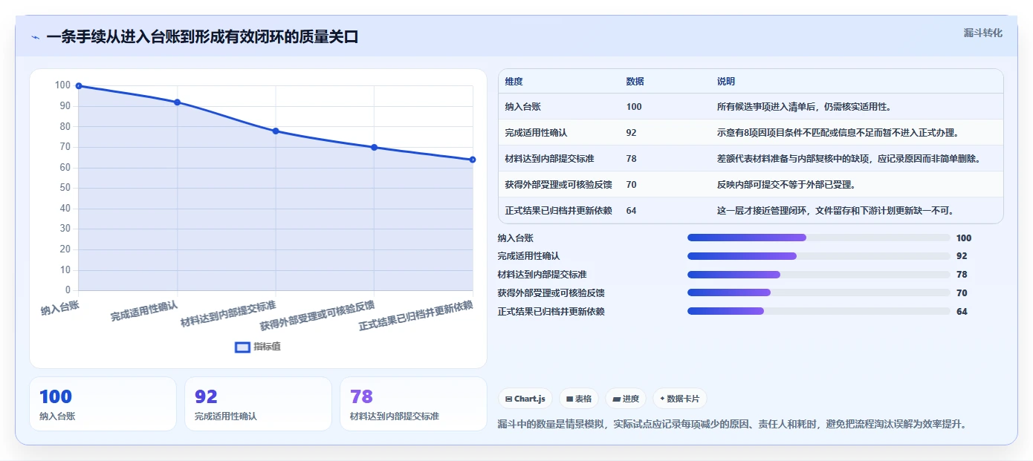Click the value 78 beside its progress bar
Image resolution: width=1033 pixels, height=461 pixels.
pyautogui.click(x=962, y=275)
